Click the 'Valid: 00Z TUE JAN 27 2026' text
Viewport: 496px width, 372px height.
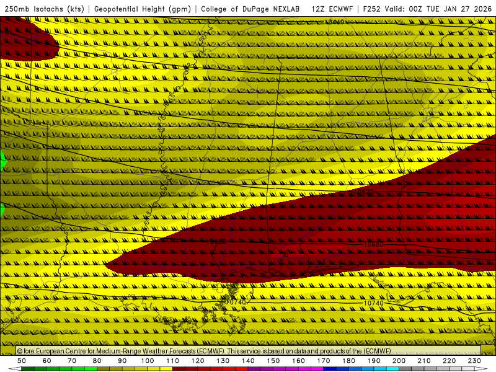point(438,9)
